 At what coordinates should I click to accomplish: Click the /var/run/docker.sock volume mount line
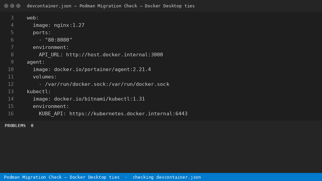[x=104, y=84]
